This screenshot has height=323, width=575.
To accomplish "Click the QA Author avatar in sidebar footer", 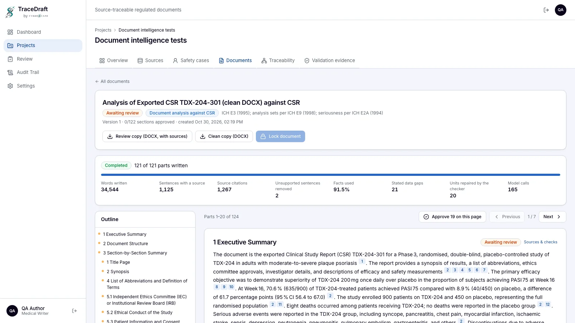I will [x=12, y=311].
